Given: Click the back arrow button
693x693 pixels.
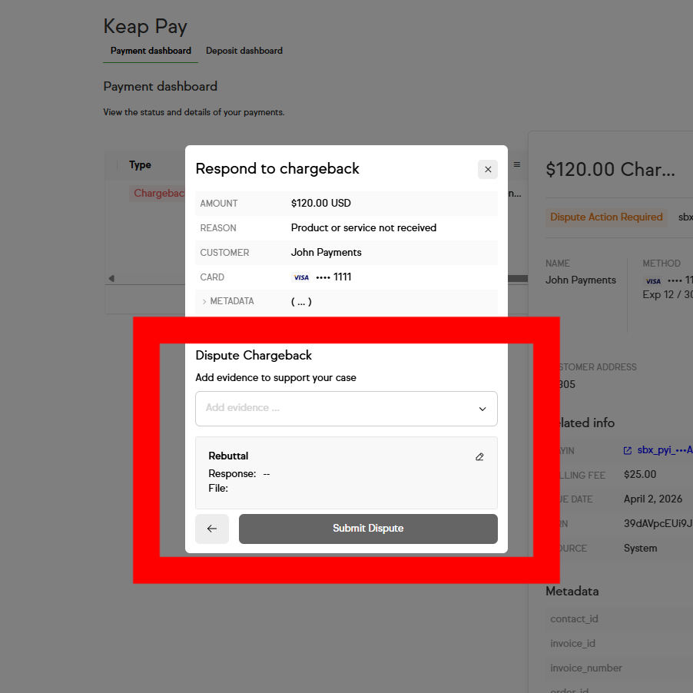Looking at the screenshot, I should pos(212,529).
